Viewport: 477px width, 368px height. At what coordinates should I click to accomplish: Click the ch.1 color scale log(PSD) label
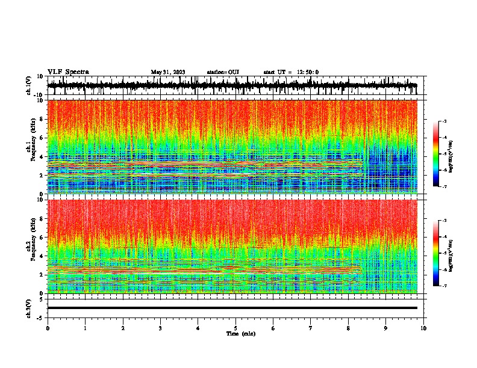[451, 157]
